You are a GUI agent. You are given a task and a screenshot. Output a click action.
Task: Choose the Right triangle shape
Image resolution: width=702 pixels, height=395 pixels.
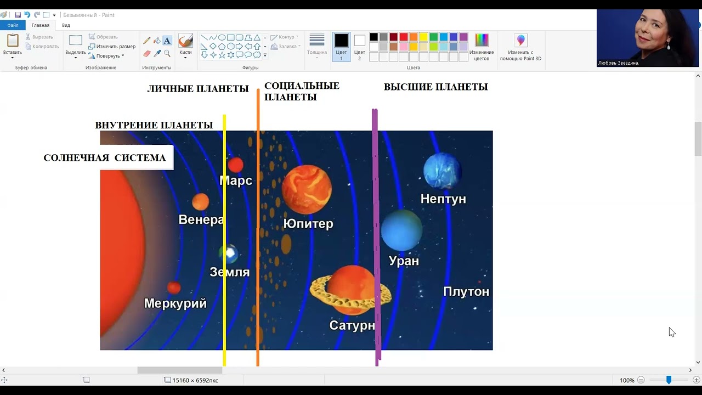point(204,47)
